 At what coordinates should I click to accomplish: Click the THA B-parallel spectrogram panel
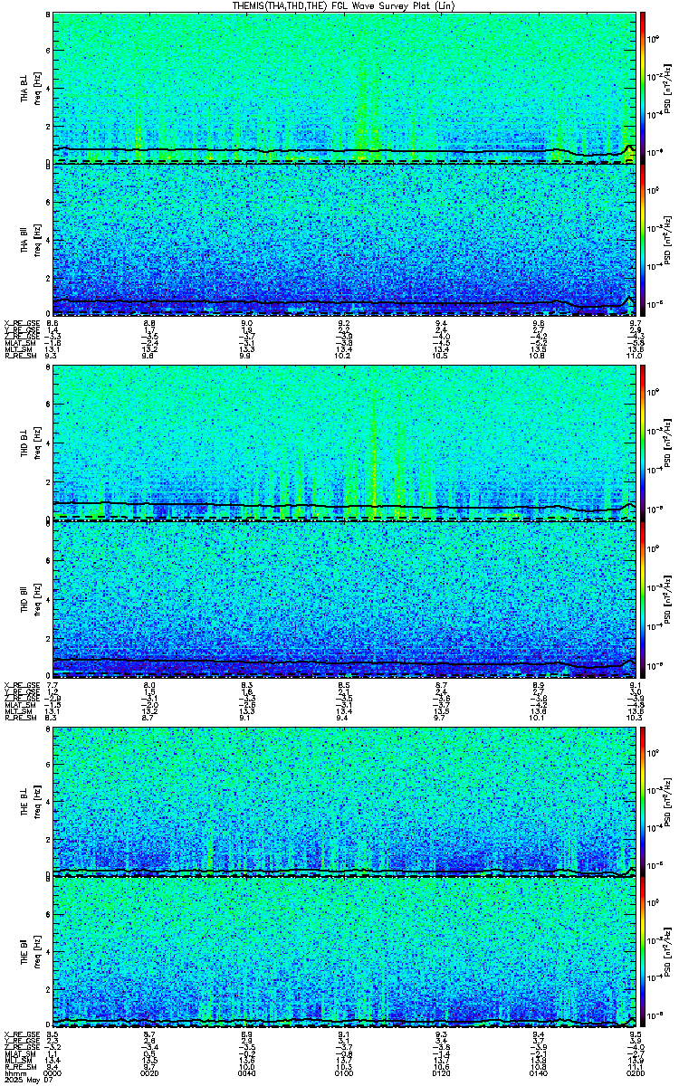(344, 240)
